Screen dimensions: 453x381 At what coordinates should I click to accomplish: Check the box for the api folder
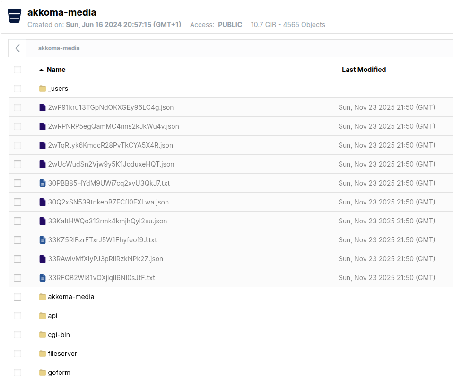click(x=17, y=316)
